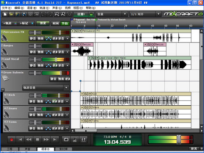The width and height of the screenshot is (204, 153).
Task: Click the Mix down to file icon
Action: 37,14
